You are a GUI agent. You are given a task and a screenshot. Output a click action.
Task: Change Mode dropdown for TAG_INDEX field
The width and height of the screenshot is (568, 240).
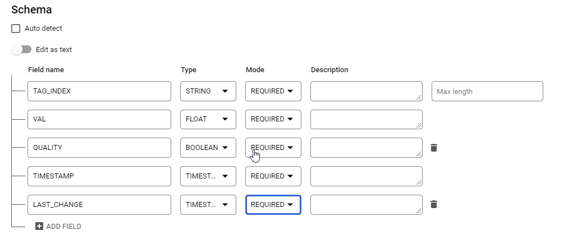pos(273,91)
